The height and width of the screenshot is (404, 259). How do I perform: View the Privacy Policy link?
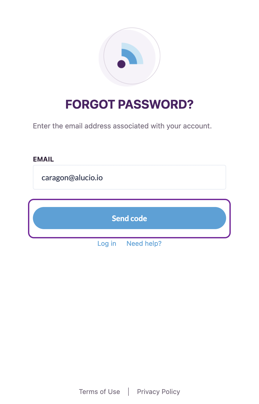[159, 392]
